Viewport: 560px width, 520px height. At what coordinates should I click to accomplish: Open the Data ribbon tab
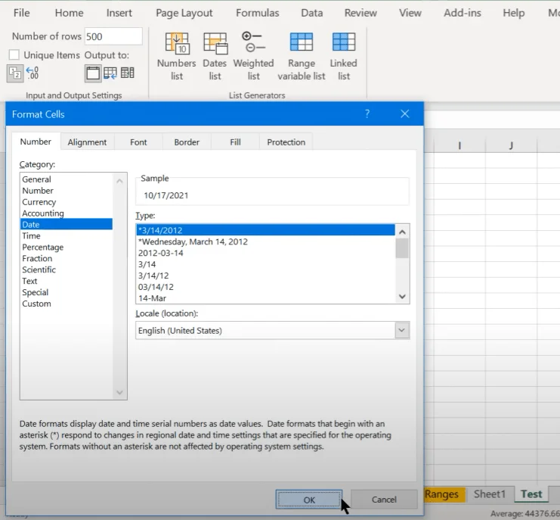(312, 13)
